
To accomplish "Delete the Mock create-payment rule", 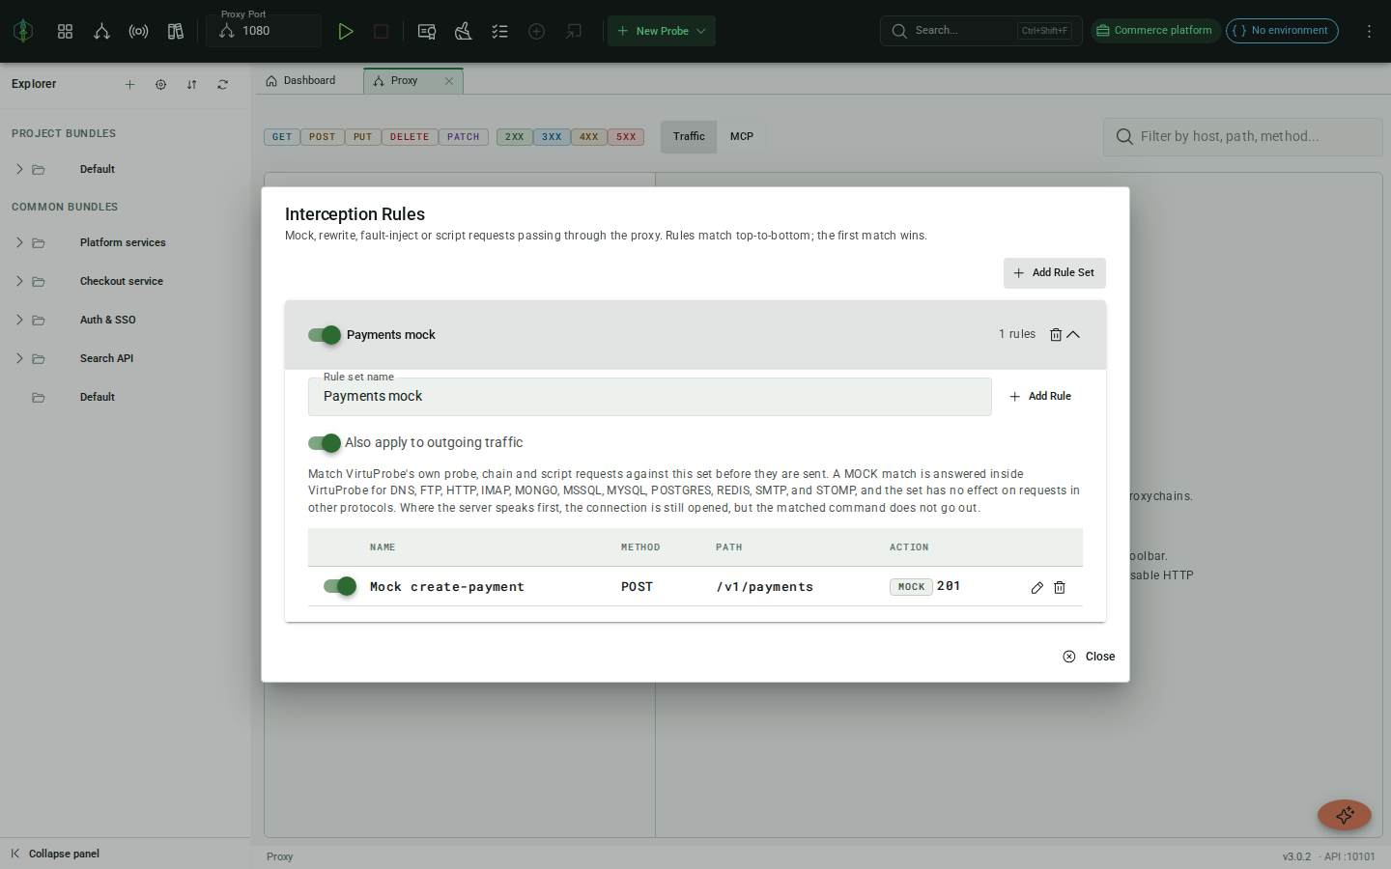I will click(1059, 587).
